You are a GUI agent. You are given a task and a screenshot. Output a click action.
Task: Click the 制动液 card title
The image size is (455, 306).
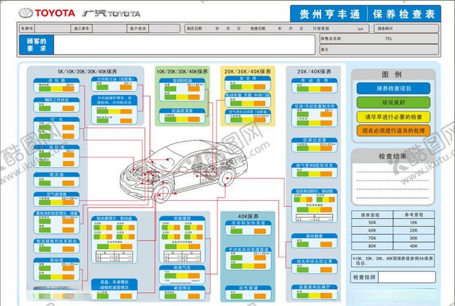[x=57, y=260]
